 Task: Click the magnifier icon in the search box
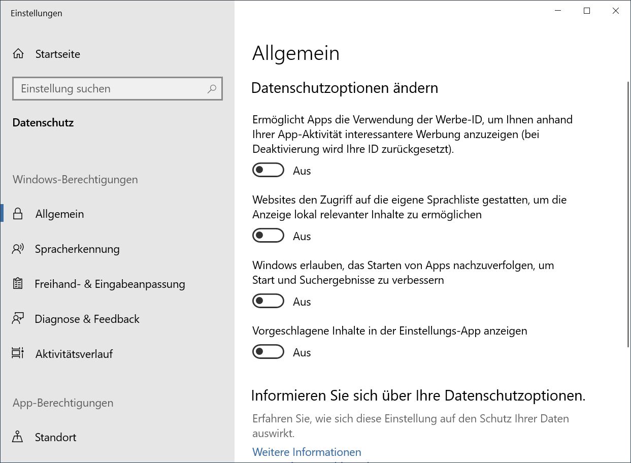tap(212, 89)
